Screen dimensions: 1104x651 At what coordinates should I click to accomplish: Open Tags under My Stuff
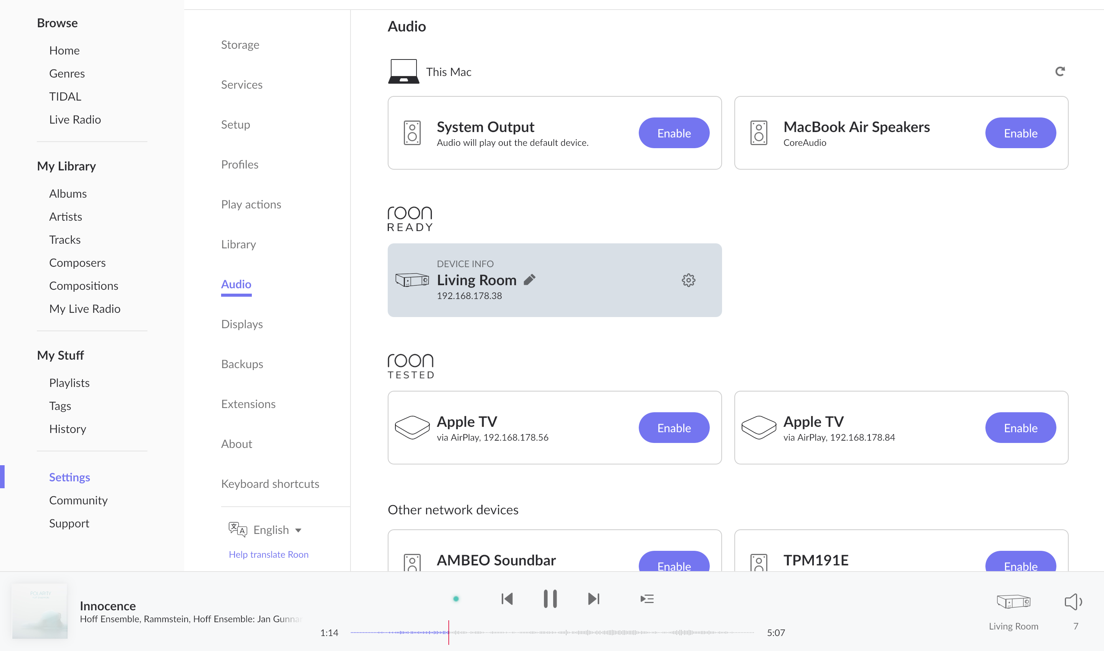60,406
